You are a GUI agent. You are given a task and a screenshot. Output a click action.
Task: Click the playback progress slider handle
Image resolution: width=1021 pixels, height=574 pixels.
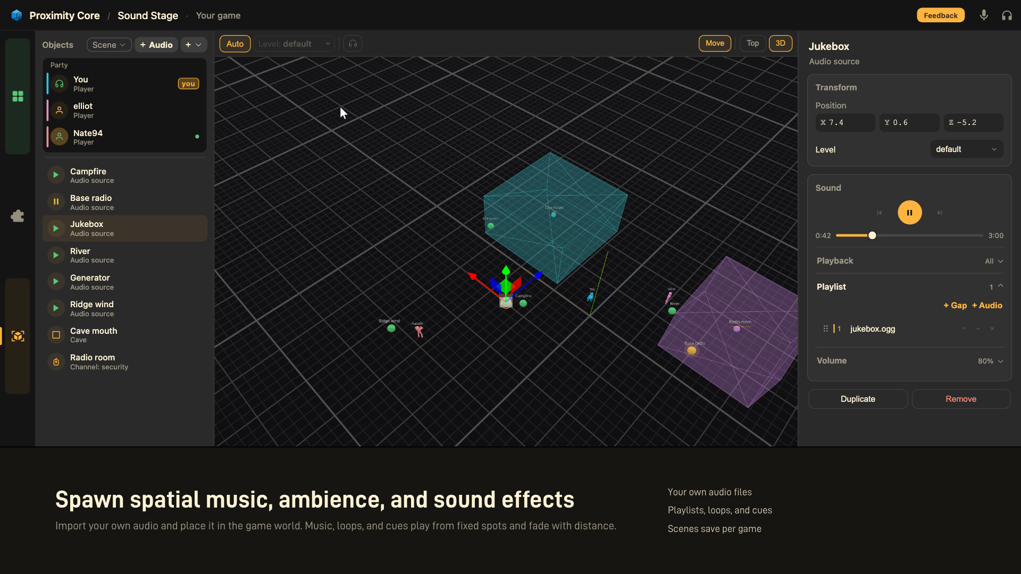coord(872,235)
